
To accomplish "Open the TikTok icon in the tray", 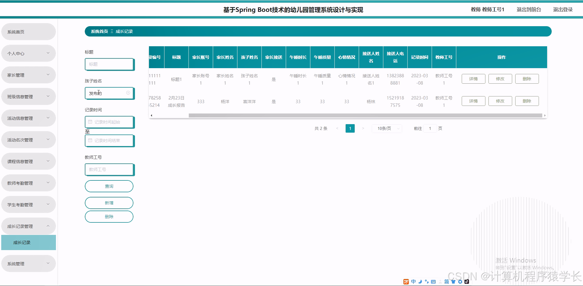I will coord(467,281).
